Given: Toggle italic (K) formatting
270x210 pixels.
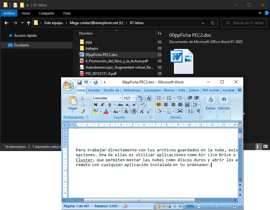Looking at the screenshot, I should 102,105.
